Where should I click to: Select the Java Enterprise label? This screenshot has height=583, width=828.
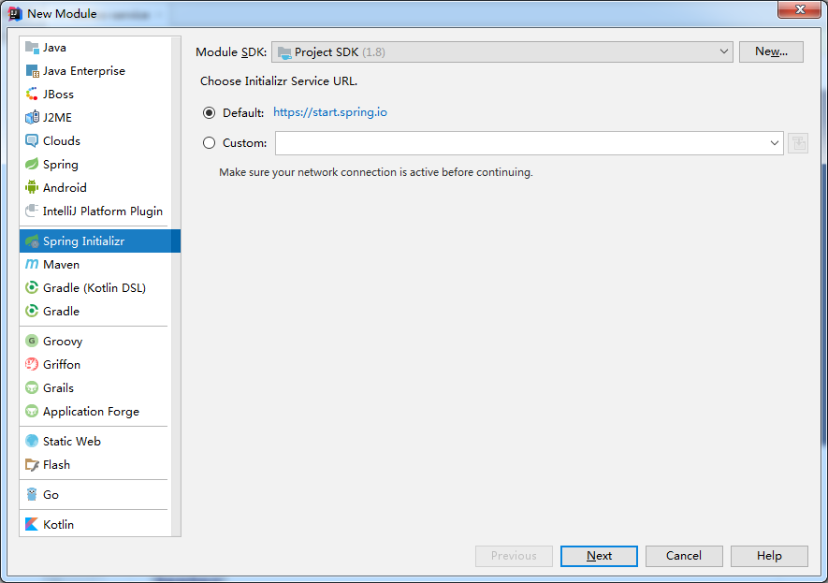click(84, 71)
